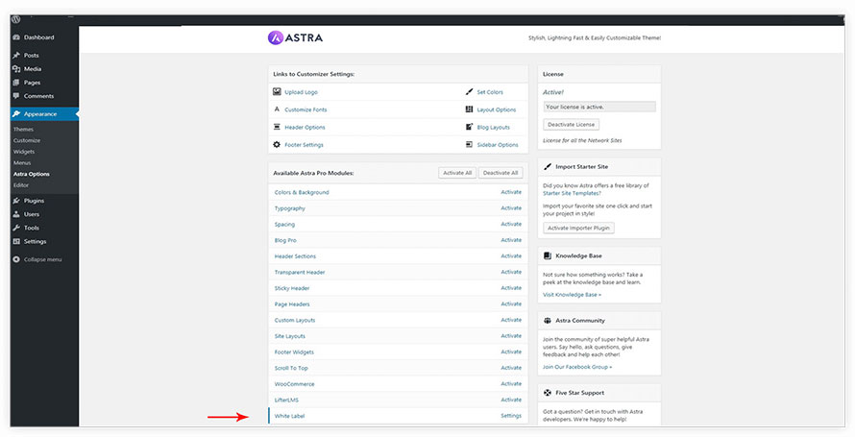Click the Users person icon
The width and height of the screenshot is (855, 437).
[16, 214]
